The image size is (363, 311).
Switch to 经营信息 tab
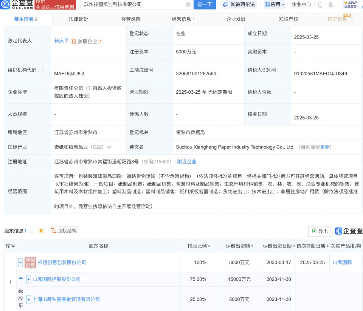[x=183, y=19]
